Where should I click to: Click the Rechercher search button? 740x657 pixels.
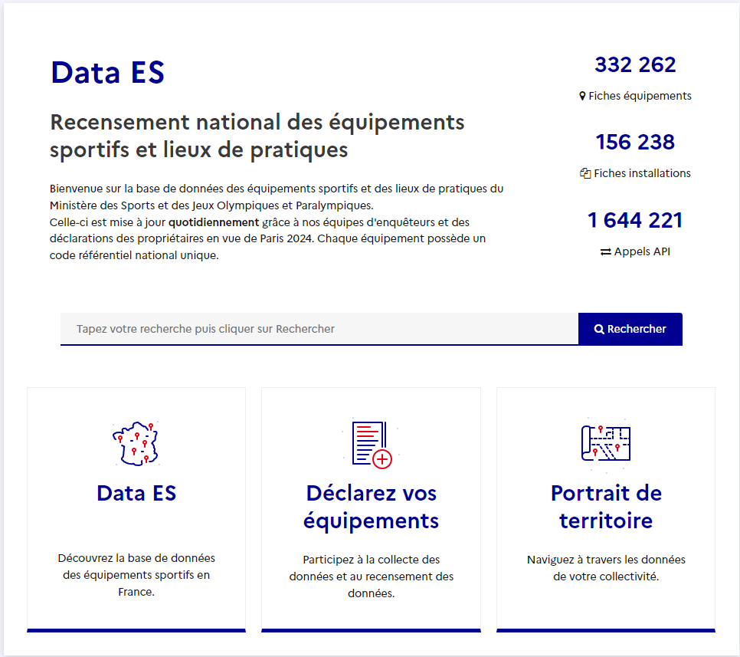[630, 329]
